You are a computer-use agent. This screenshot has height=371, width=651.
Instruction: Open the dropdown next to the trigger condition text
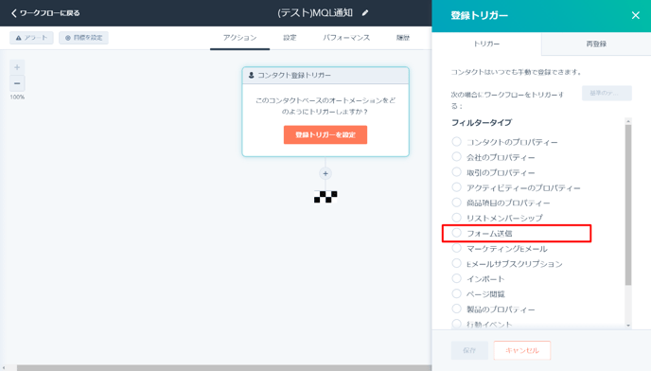coord(607,93)
